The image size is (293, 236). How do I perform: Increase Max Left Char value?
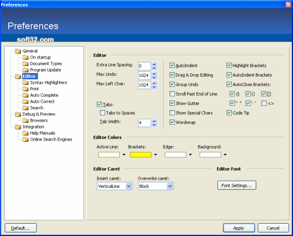pyautogui.click(x=154, y=83)
